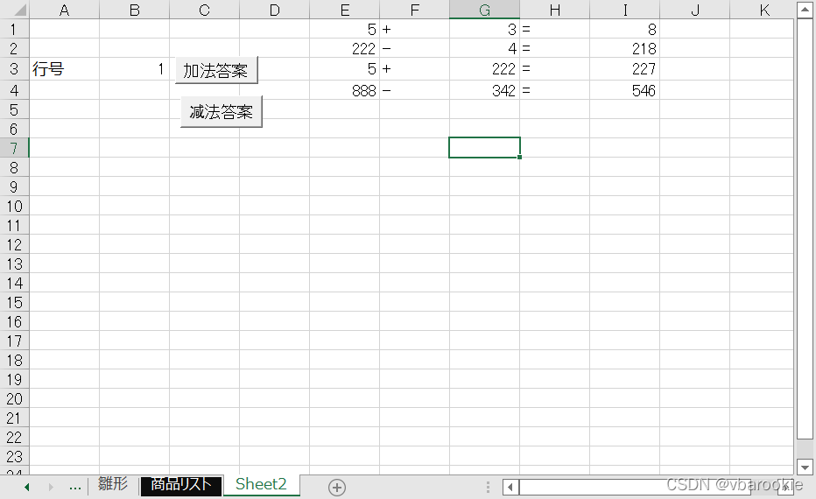Select row 20 header
Image resolution: width=816 pixels, height=499 pixels.
(14, 398)
